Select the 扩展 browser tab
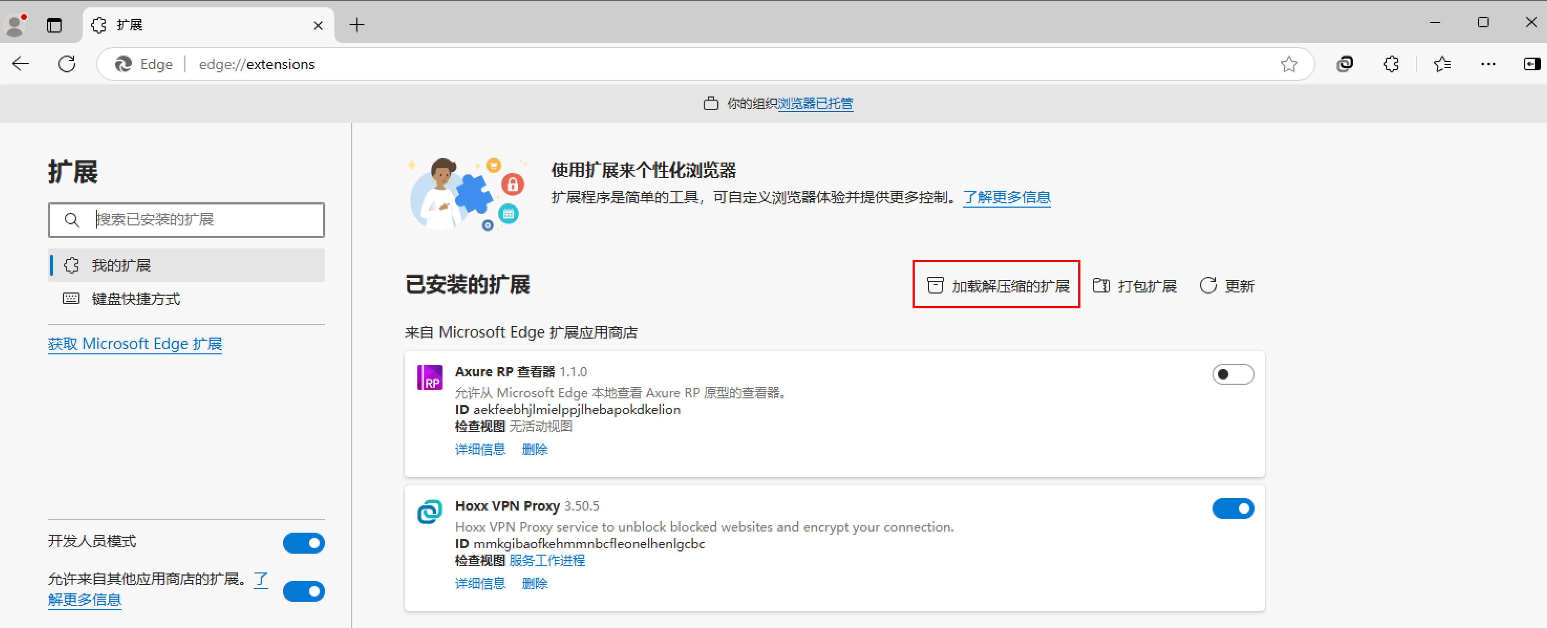This screenshot has width=1547, height=628. (x=208, y=25)
